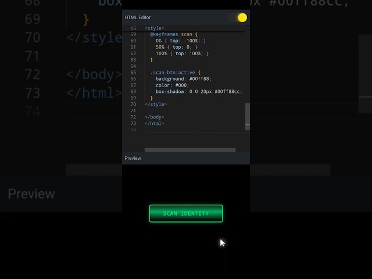
Task: Click the Preview panel header
Action: (186, 158)
